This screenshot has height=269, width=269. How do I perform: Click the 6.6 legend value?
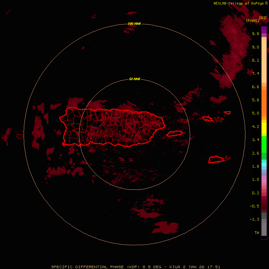tap(256, 87)
